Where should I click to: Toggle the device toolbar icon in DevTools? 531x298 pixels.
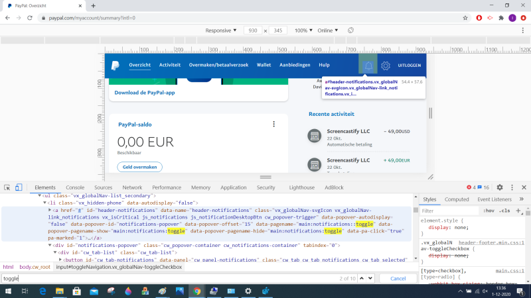pyautogui.click(x=19, y=187)
